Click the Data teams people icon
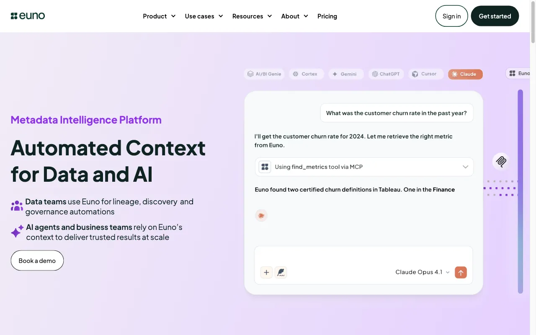 (17, 206)
